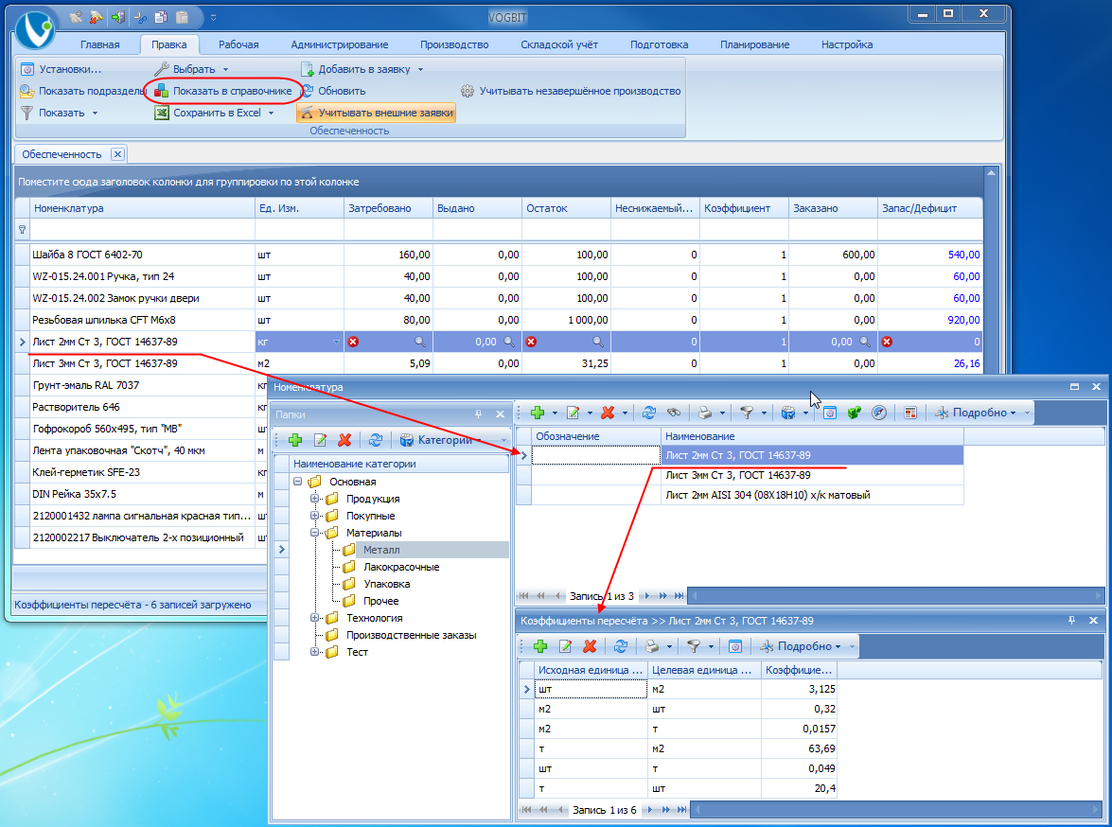Open the Складской учёт ribbon tab
This screenshot has width=1112, height=827.
559,44
